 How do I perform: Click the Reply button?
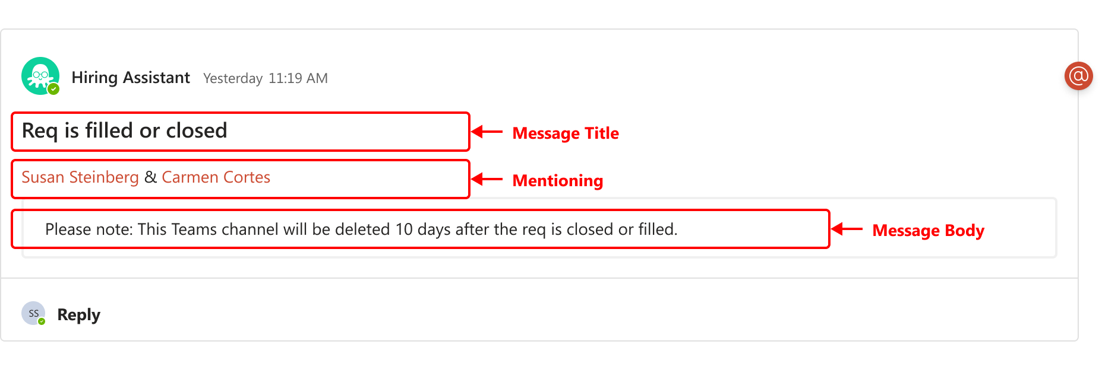click(x=78, y=315)
